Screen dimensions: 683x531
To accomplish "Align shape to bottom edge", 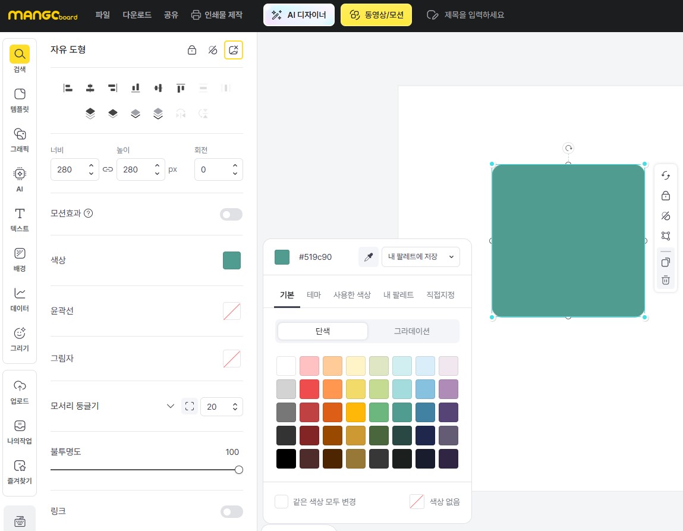I will 136,88.
